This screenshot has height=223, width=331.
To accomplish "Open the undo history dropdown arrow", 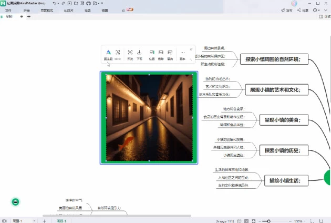I will point(58,4).
